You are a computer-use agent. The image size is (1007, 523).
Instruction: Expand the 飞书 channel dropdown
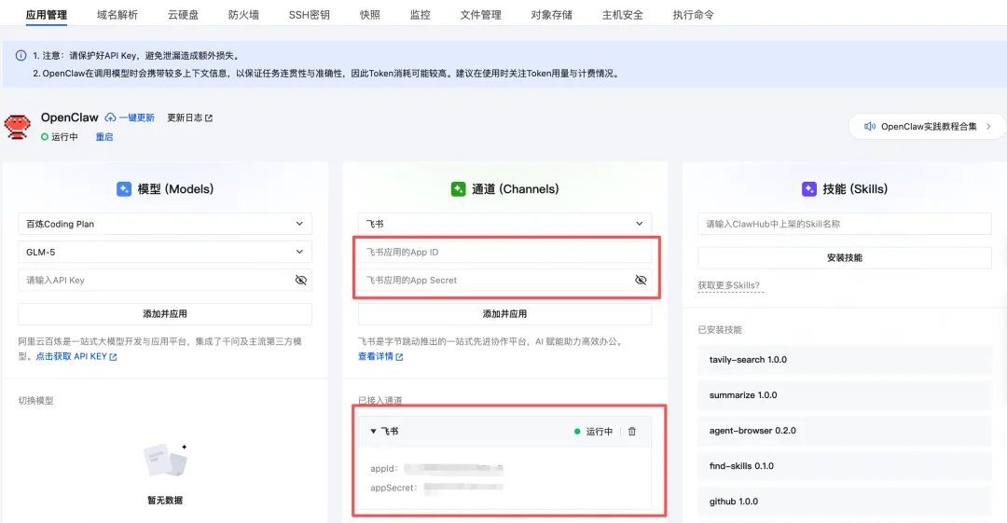(x=504, y=224)
